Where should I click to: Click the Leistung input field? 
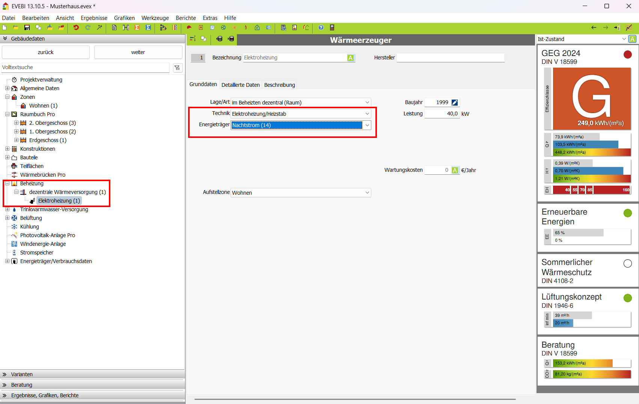pyautogui.click(x=442, y=114)
